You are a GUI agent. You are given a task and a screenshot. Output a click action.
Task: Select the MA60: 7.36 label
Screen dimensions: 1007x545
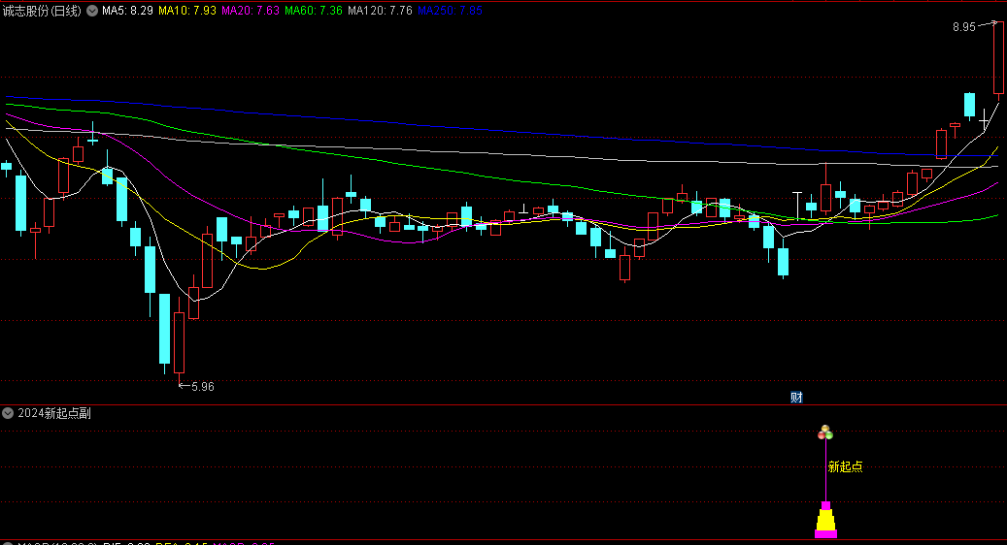tap(314, 11)
